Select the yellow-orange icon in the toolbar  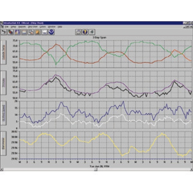38,32
